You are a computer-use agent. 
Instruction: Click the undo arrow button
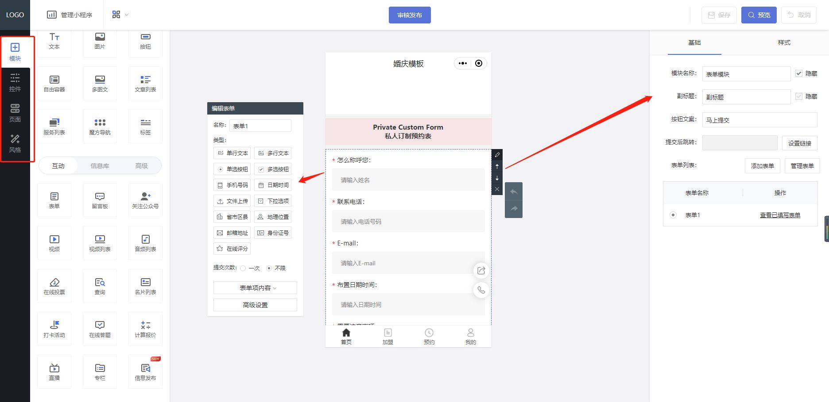pos(514,191)
